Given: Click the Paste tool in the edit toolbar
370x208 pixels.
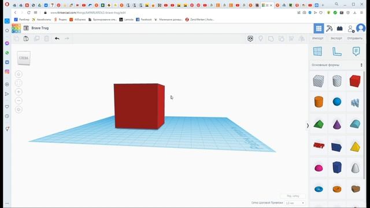Looking at the screenshot, I should click(26, 39).
